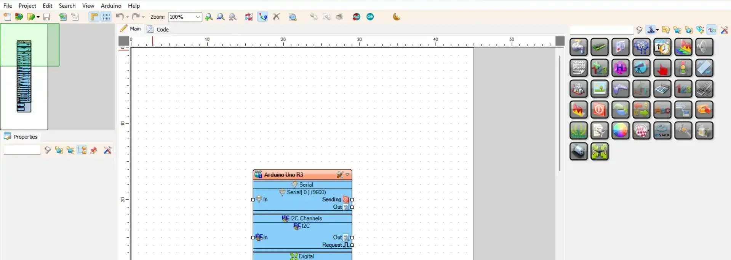Open the green quadcopter drone component category
This screenshot has width=731, height=260.
point(600,152)
